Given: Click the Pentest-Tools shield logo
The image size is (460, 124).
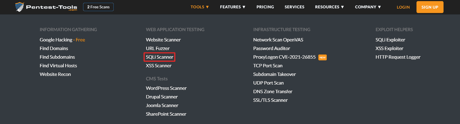Looking at the screenshot, I should [x=19, y=7].
